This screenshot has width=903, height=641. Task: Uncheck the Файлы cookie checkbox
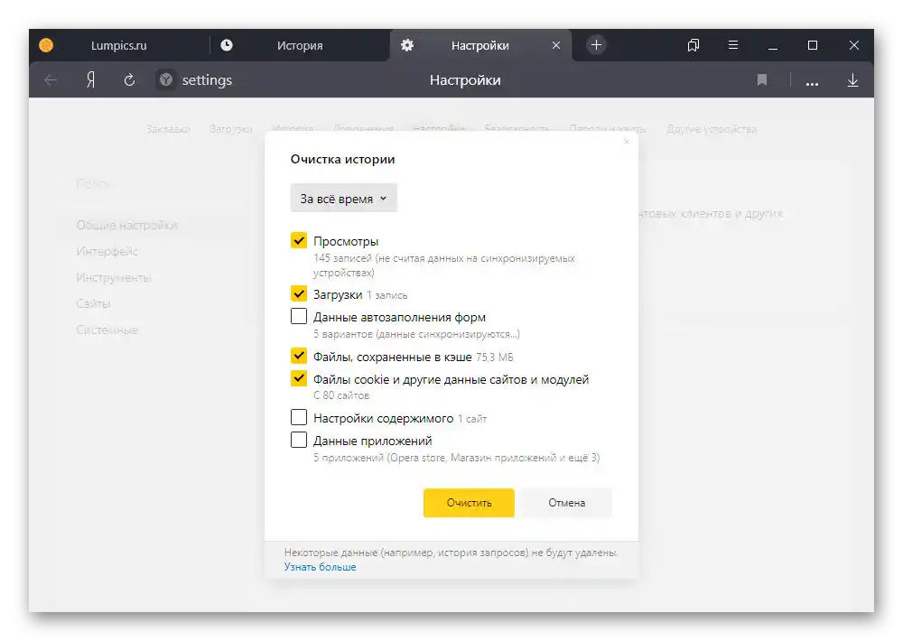(299, 378)
